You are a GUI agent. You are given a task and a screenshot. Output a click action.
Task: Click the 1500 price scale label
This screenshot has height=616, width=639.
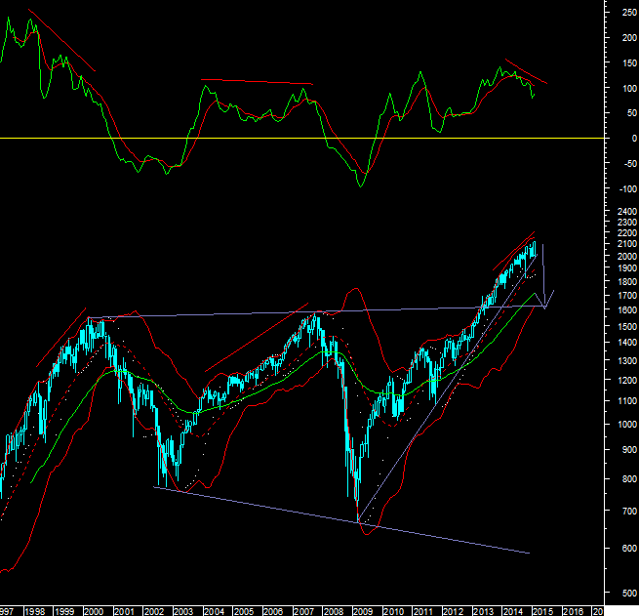tap(627, 327)
